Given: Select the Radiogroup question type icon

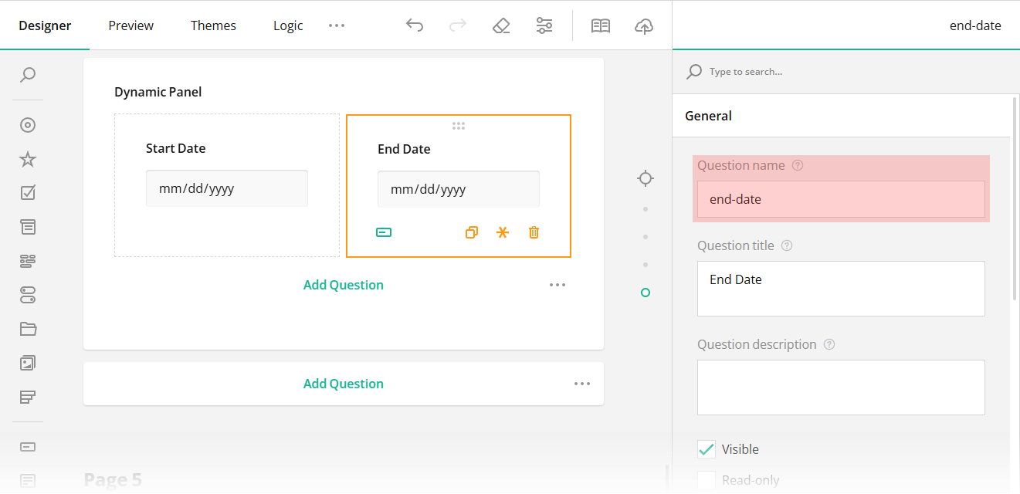Looking at the screenshot, I should click(x=28, y=124).
